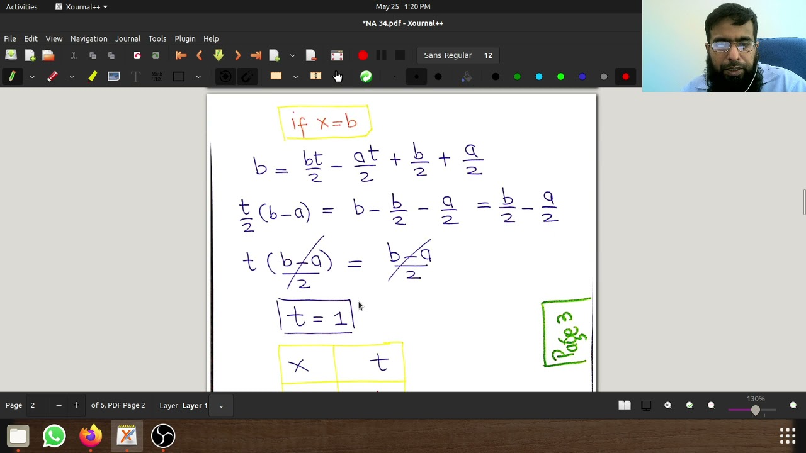Viewport: 806px width, 453px height.
Task: Pick the black color swatch
Action: point(496,77)
